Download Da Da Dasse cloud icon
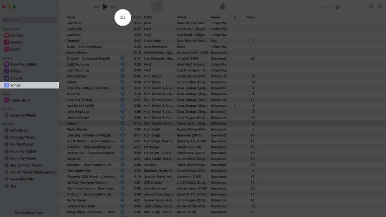The image size is (386, 217). tap(122, 200)
